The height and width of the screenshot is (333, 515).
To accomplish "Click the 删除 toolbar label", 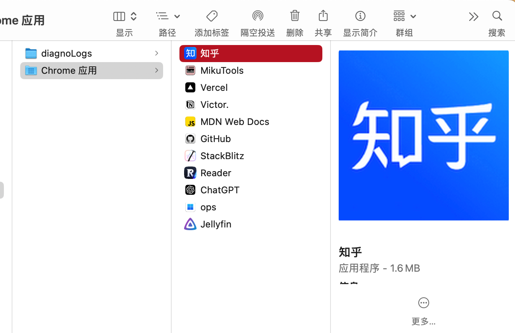I will click(295, 33).
